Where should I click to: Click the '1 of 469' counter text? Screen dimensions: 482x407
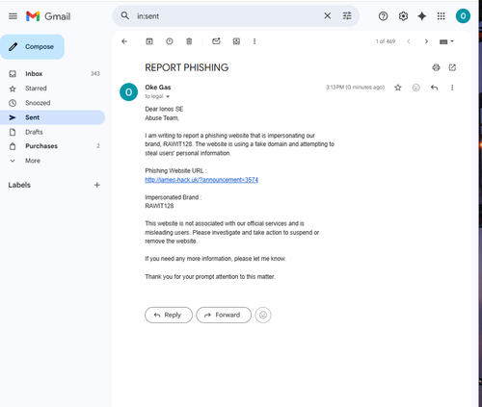tap(386, 41)
